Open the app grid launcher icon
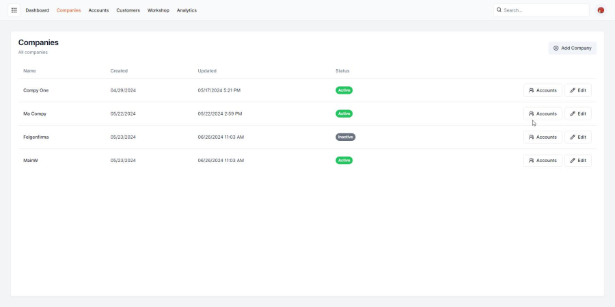The height and width of the screenshot is (307, 615). click(14, 10)
